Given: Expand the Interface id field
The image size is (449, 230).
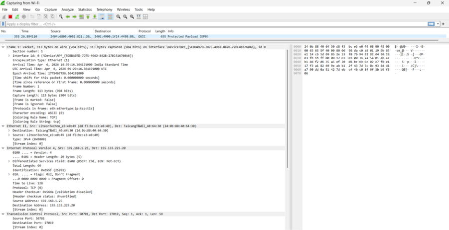Looking at the screenshot, I should click(9, 56).
